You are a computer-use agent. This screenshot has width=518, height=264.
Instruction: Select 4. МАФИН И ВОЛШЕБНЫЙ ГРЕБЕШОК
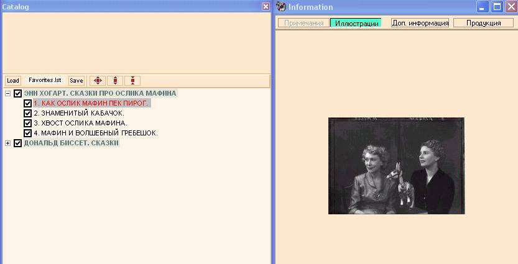[x=96, y=133]
